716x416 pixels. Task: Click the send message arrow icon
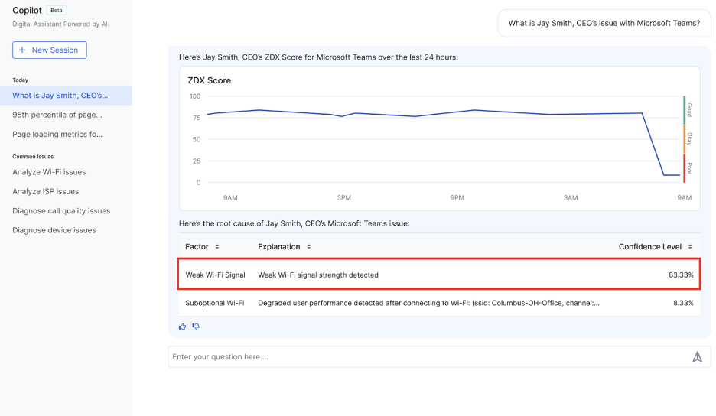tap(697, 356)
